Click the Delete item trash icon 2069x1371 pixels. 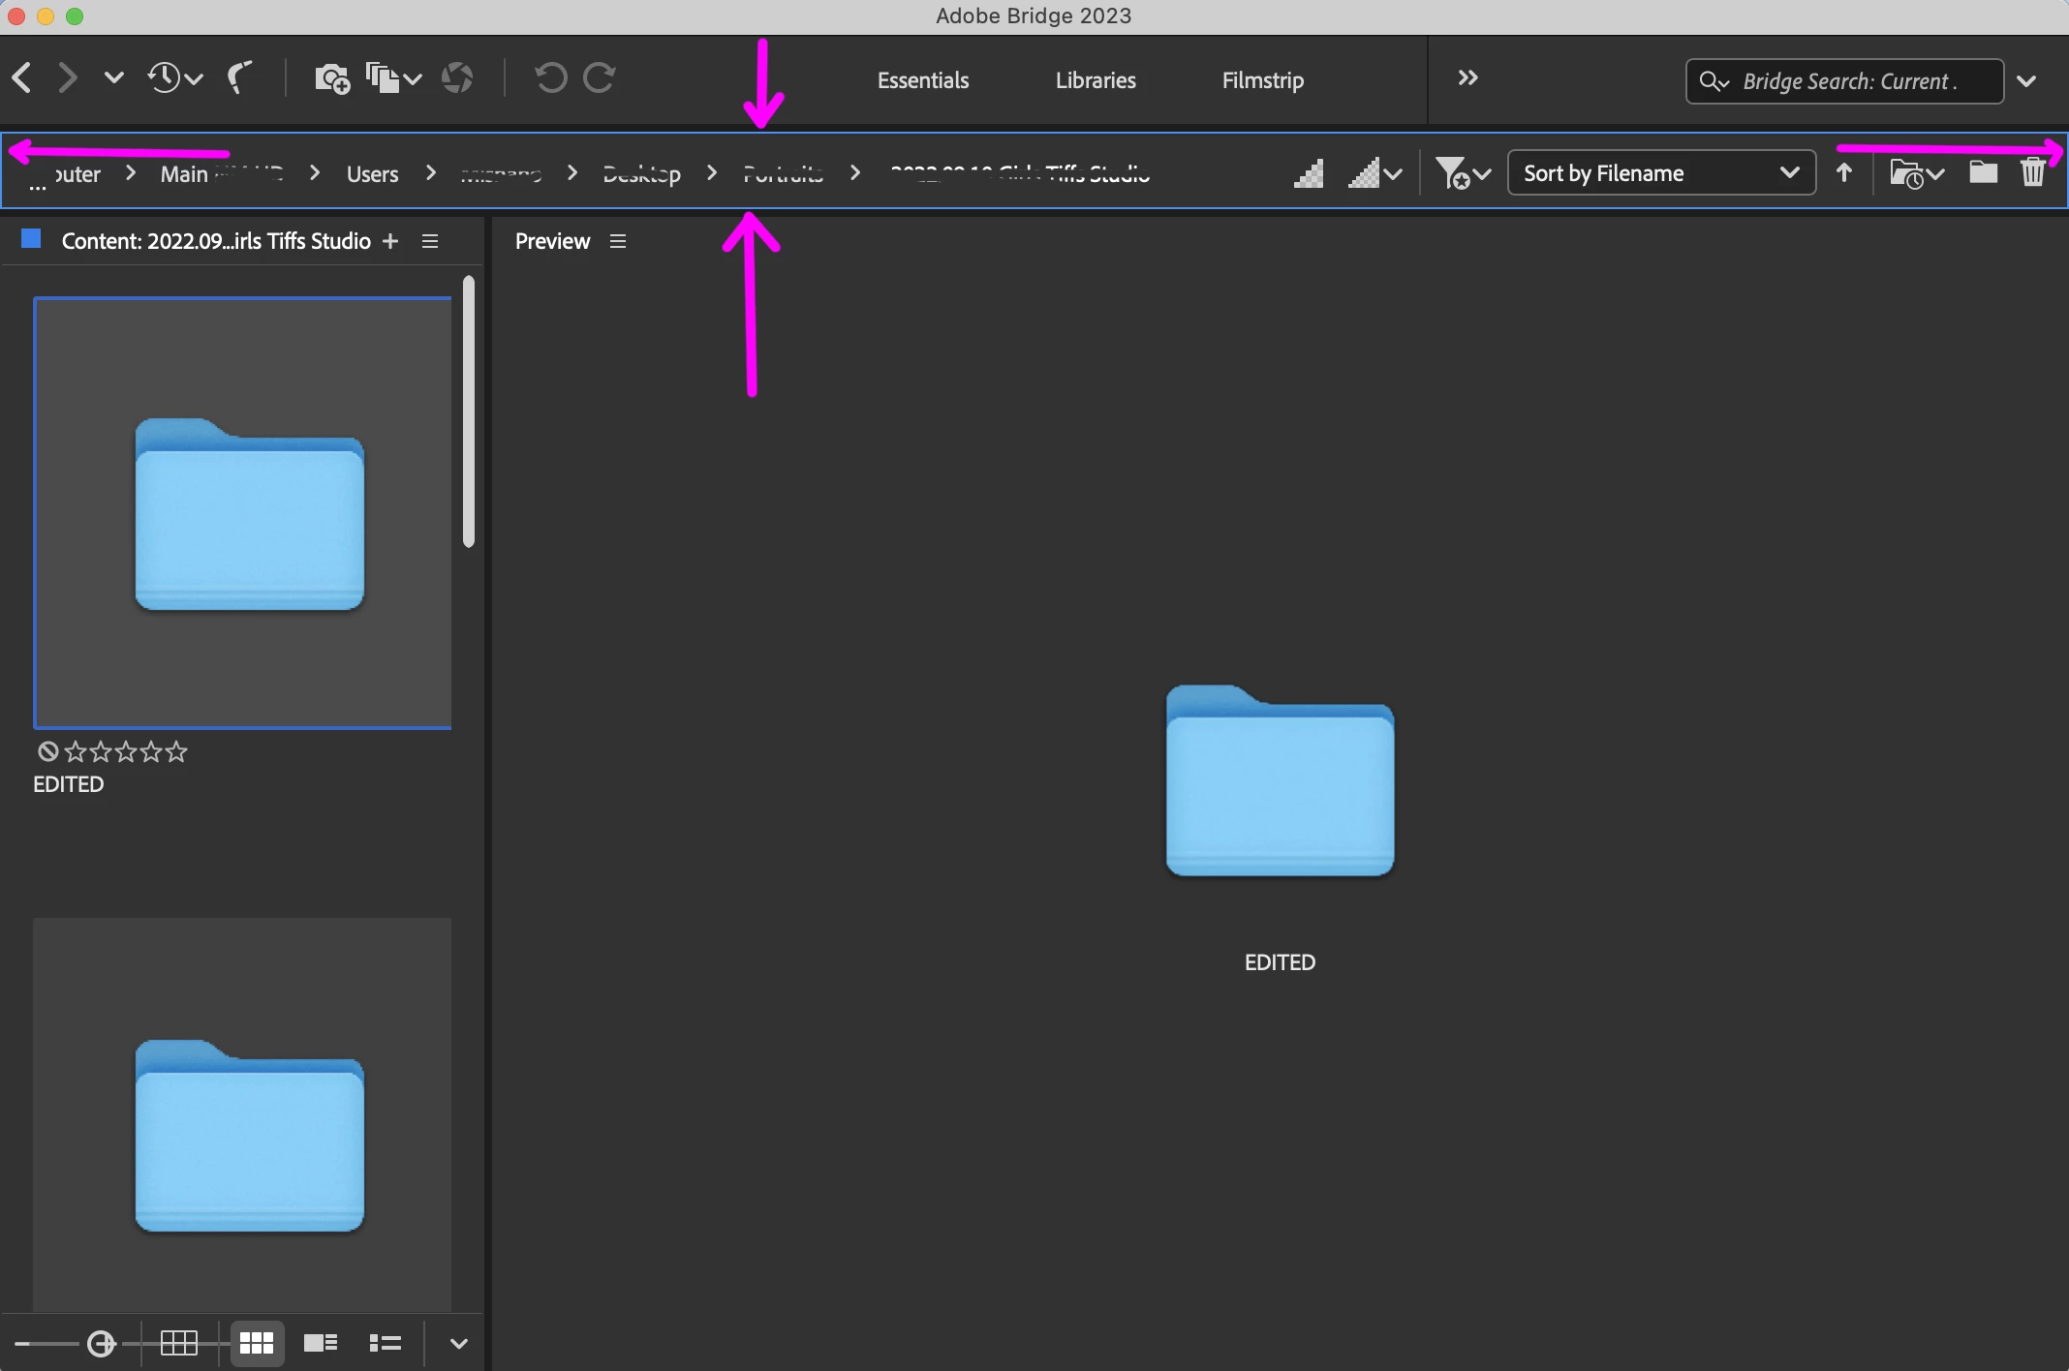click(2033, 173)
